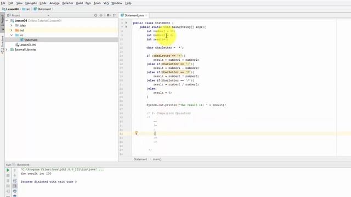The width and height of the screenshot is (351, 197).
Task: Click the scroll from source target icon
Action: 96,15
